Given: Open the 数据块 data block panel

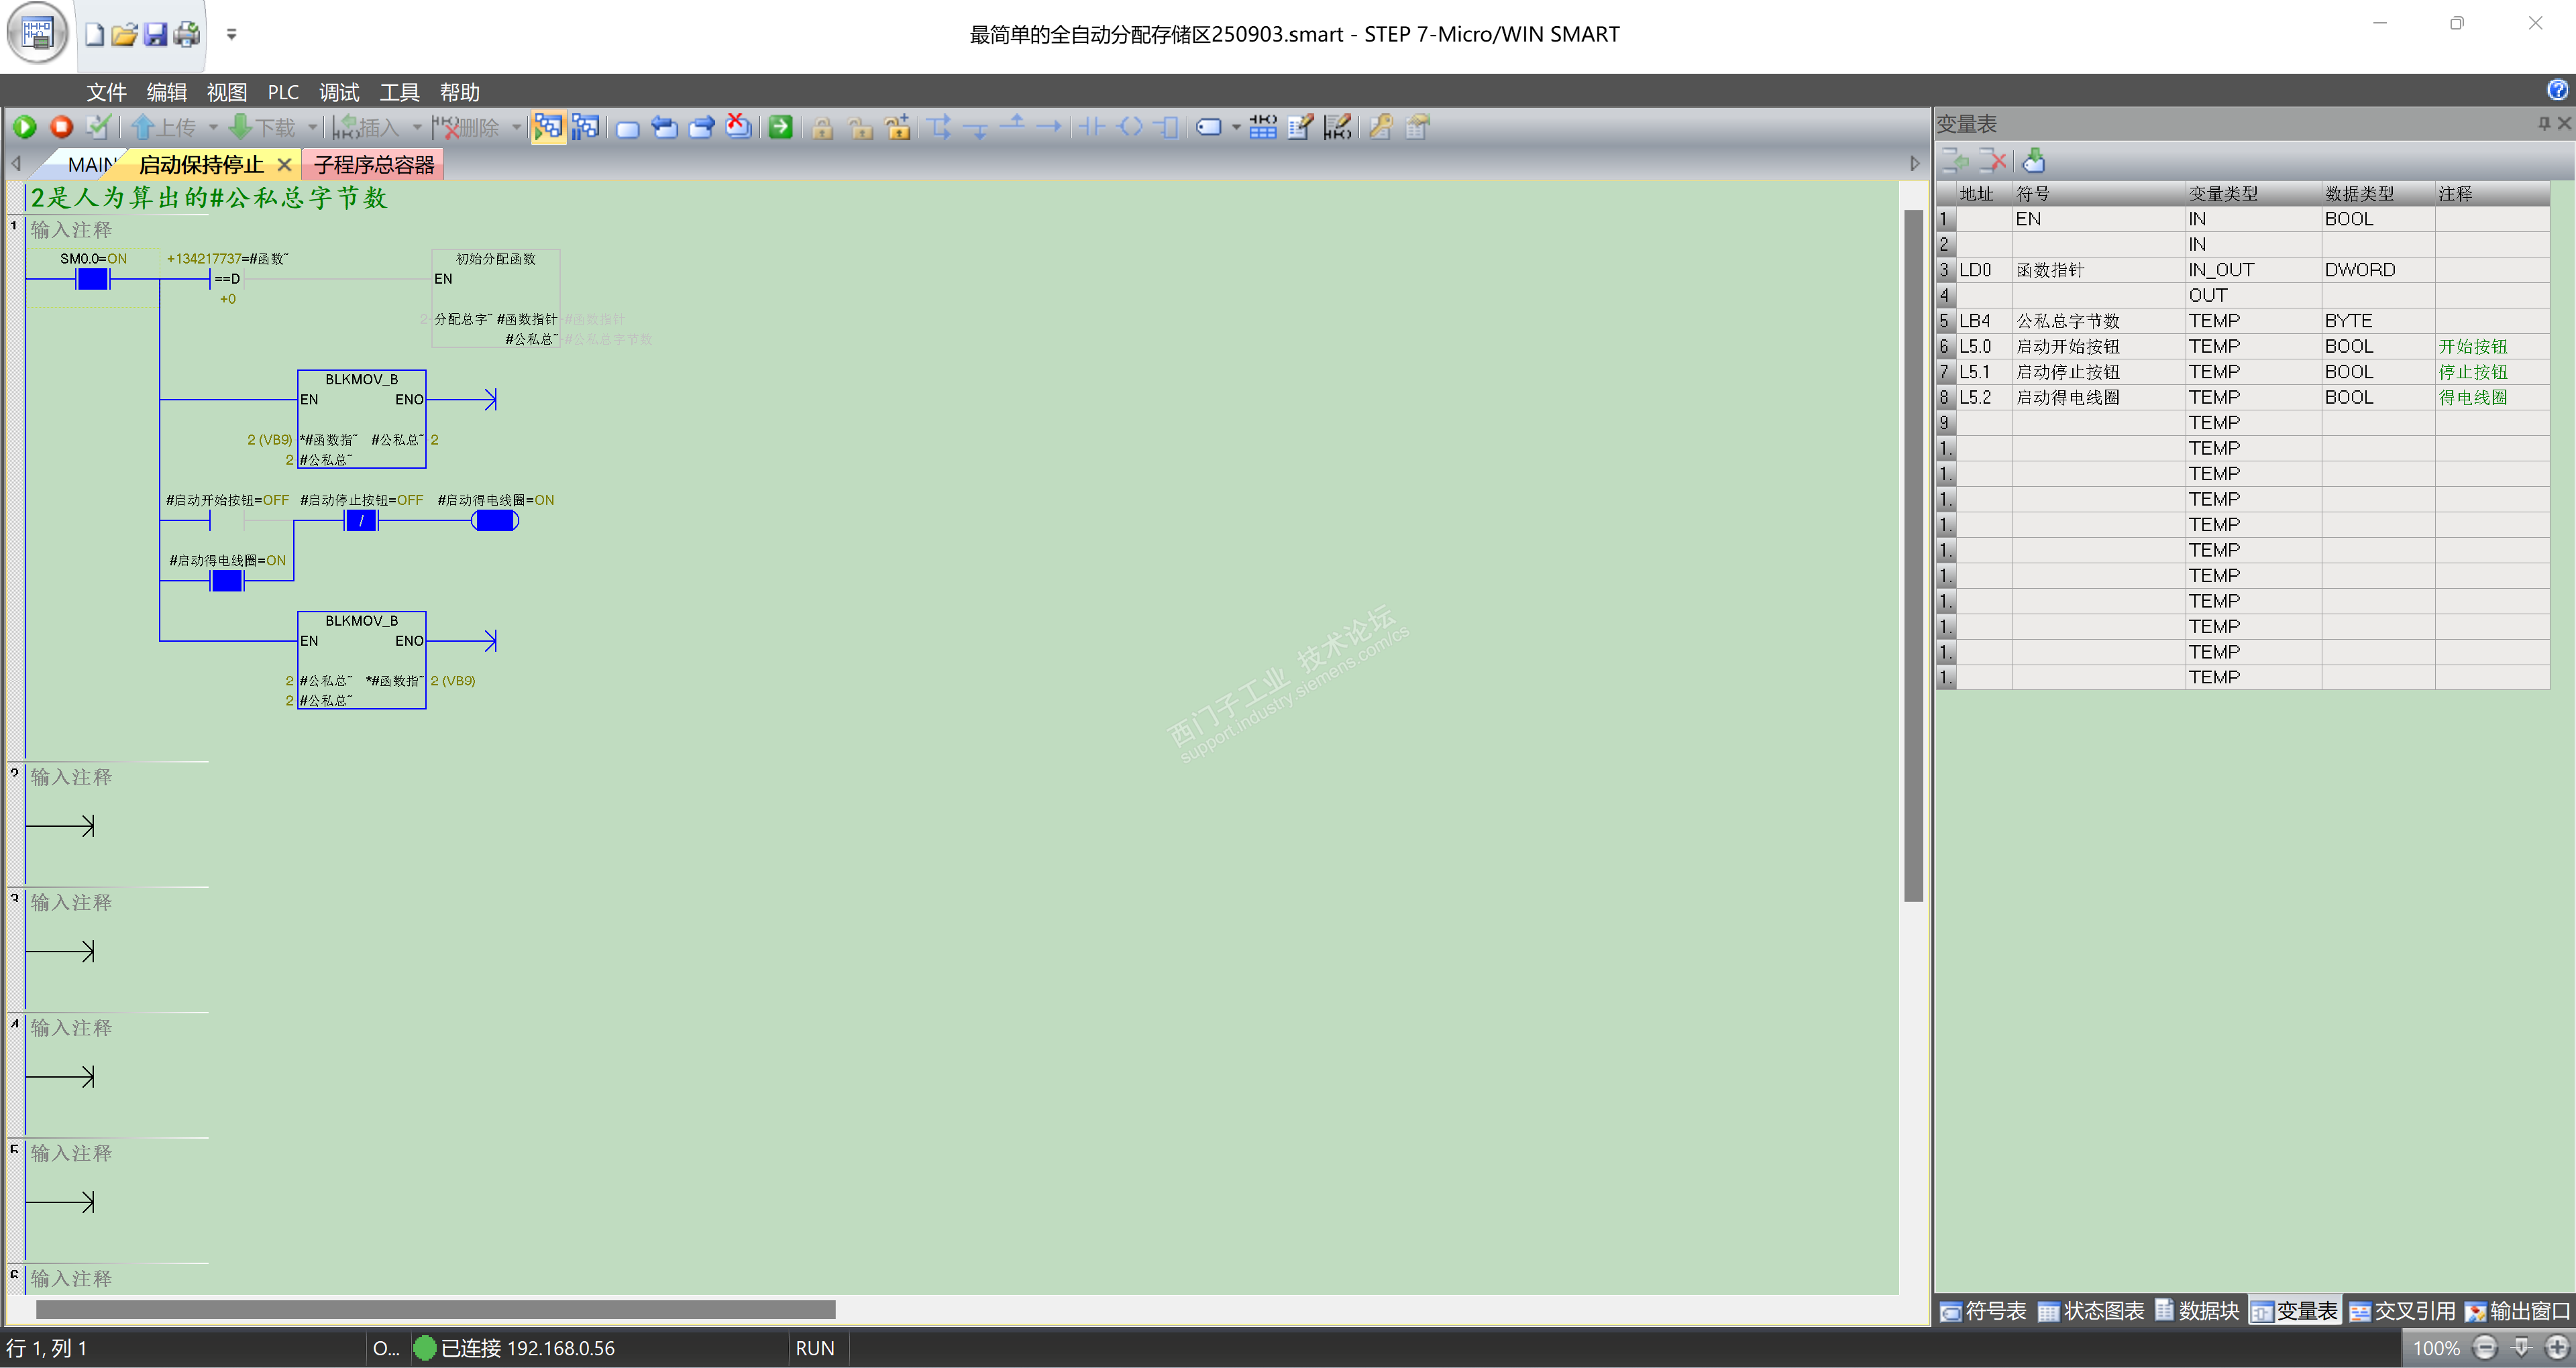Looking at the screenshot, I should click(2197, 1311).
